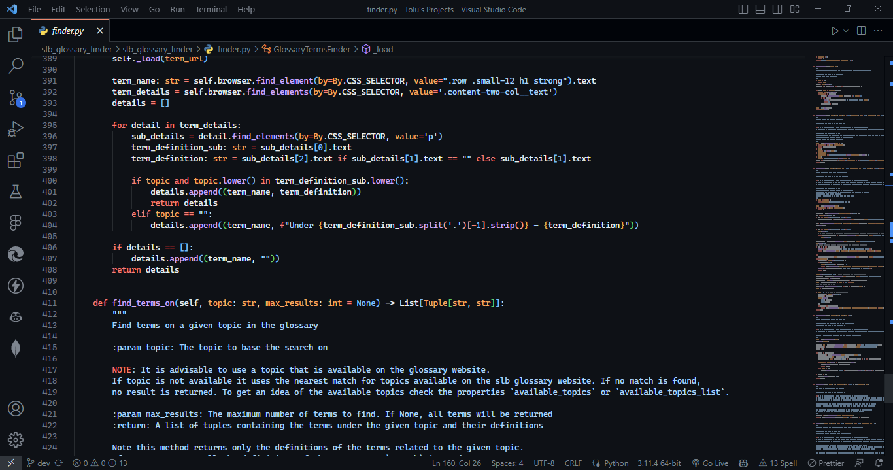Change encoding via UTF-8
893x470 pixels.
[544, 463]
